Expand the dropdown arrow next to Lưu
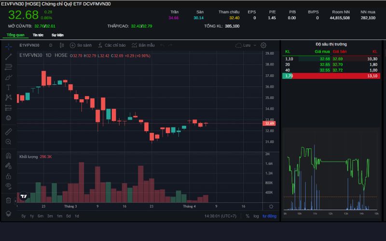The width and height of the screenshot is (386, 241). pos(255,45)
